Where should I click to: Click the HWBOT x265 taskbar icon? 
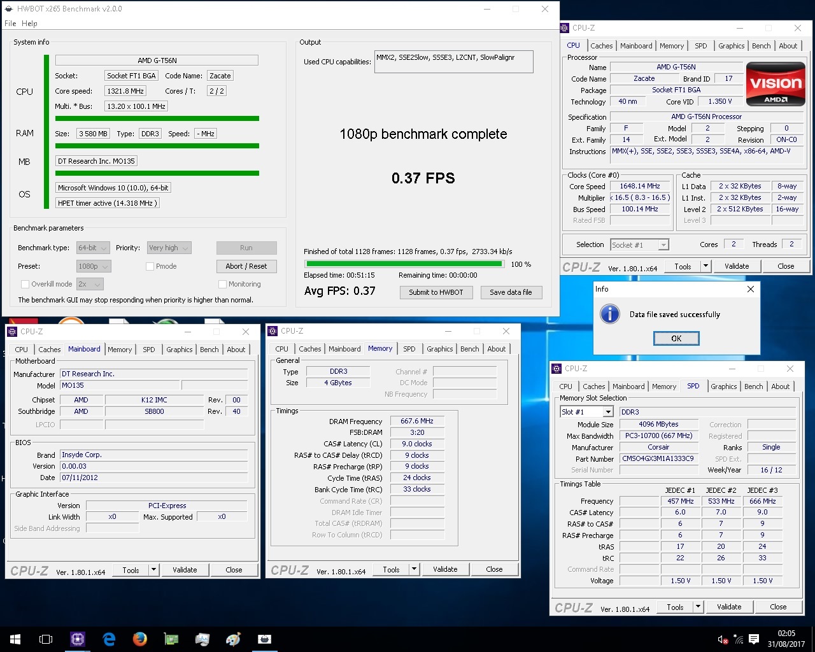coord(264,639)
